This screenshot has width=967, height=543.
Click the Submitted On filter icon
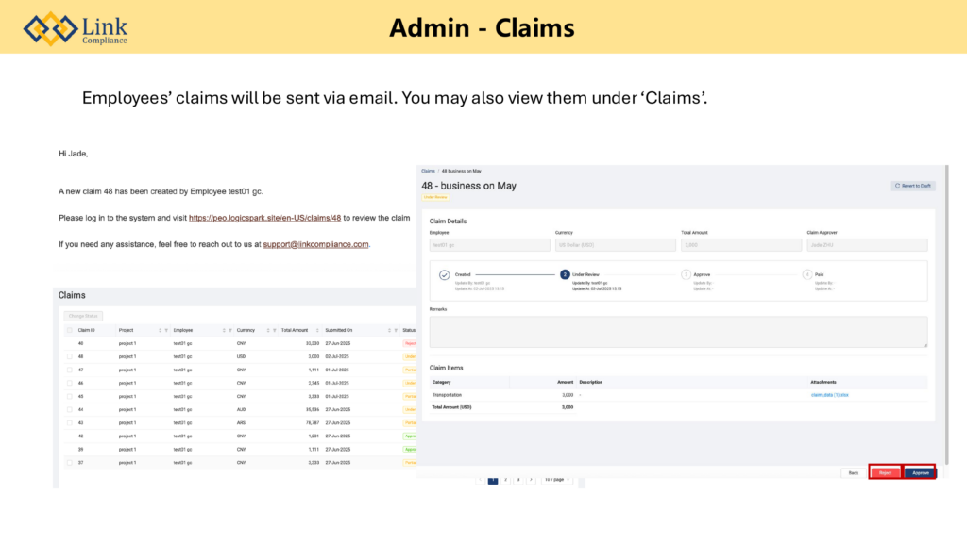tap(395, 331)
